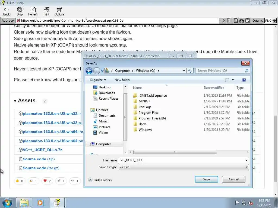Select Computer in the navigation pane

click(x=103, y=144)
